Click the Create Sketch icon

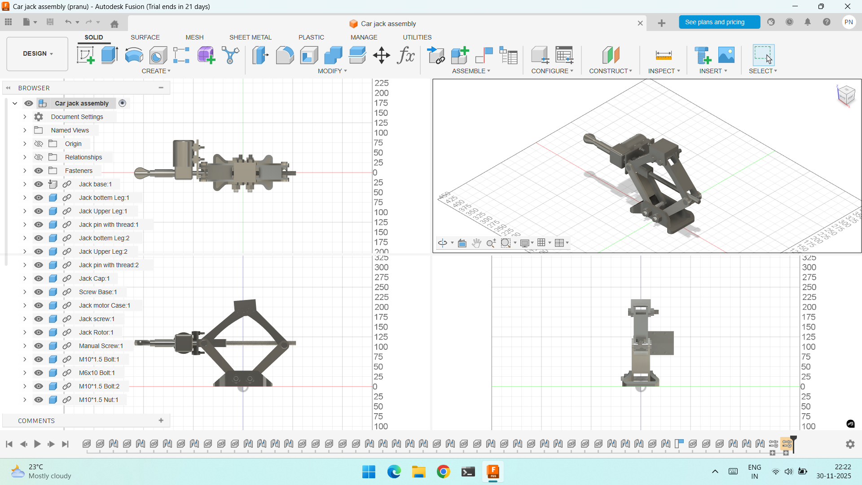click(85, 55)
